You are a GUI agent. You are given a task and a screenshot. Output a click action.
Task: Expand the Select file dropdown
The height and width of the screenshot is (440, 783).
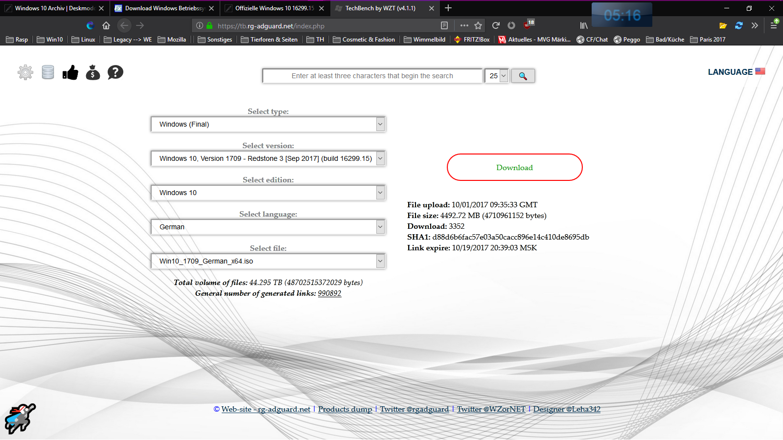[x=380, y=261]
